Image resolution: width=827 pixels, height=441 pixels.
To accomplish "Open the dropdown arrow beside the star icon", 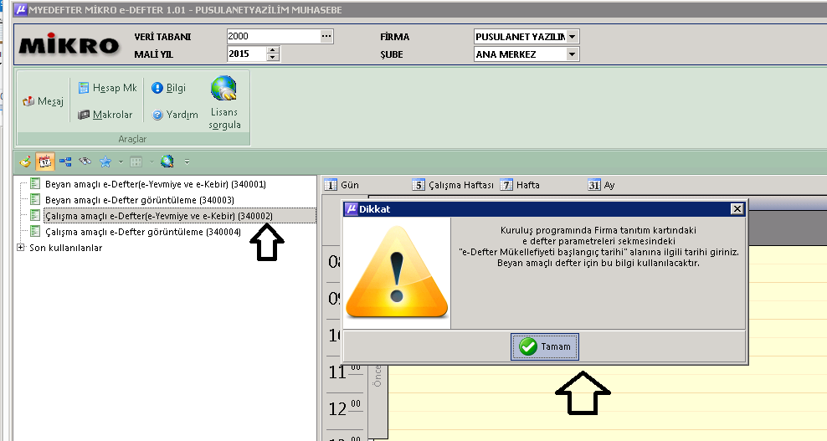I will (x=121, y=162).
